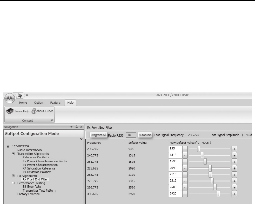This screenshot has height=204, width=255.
Task: Open Bit Error Rate test
Action: tap(32, 187)
